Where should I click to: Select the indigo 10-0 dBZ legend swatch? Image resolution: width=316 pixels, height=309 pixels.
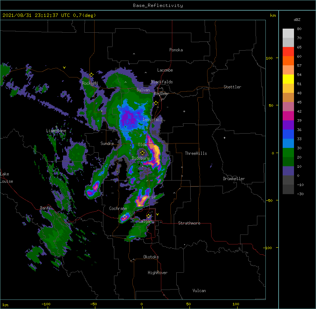(x=288, y=171)
